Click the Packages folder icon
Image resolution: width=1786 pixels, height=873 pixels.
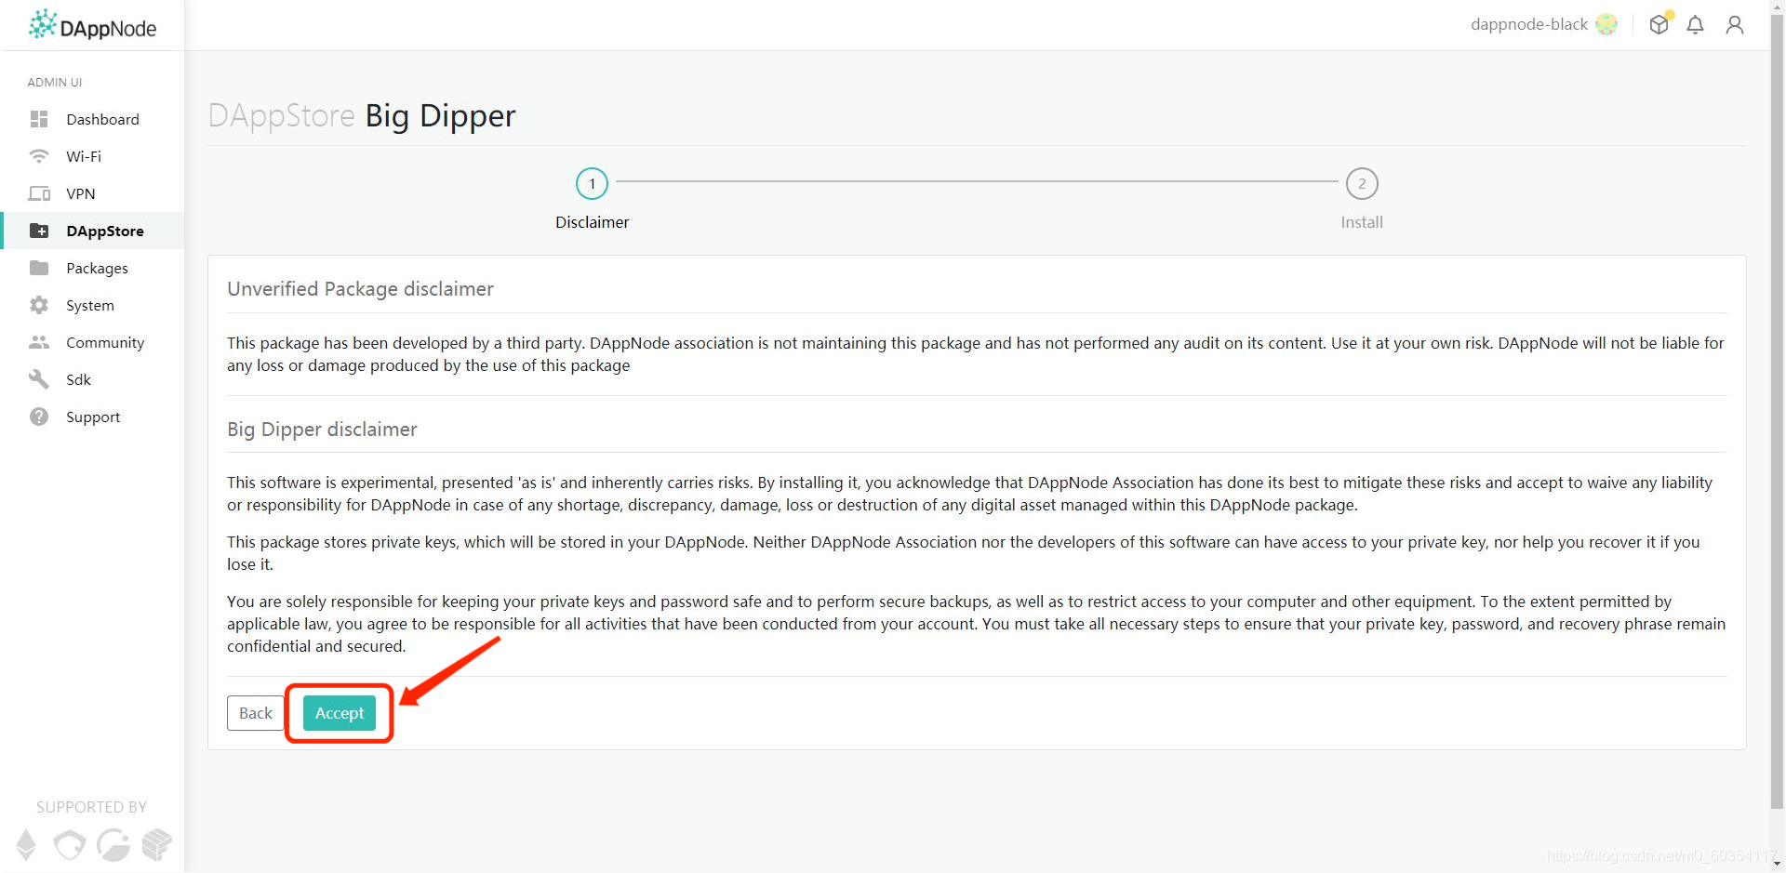[x=39, y=268]
